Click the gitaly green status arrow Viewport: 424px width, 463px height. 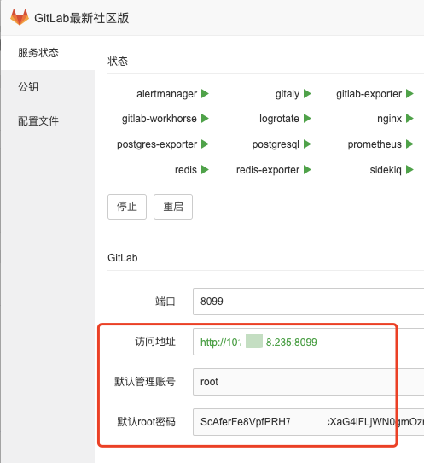click(x=307, y=94)
